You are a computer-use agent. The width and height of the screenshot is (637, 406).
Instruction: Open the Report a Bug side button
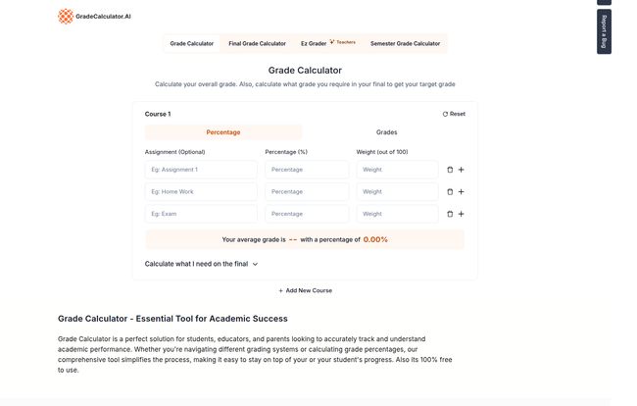point(604,31)
